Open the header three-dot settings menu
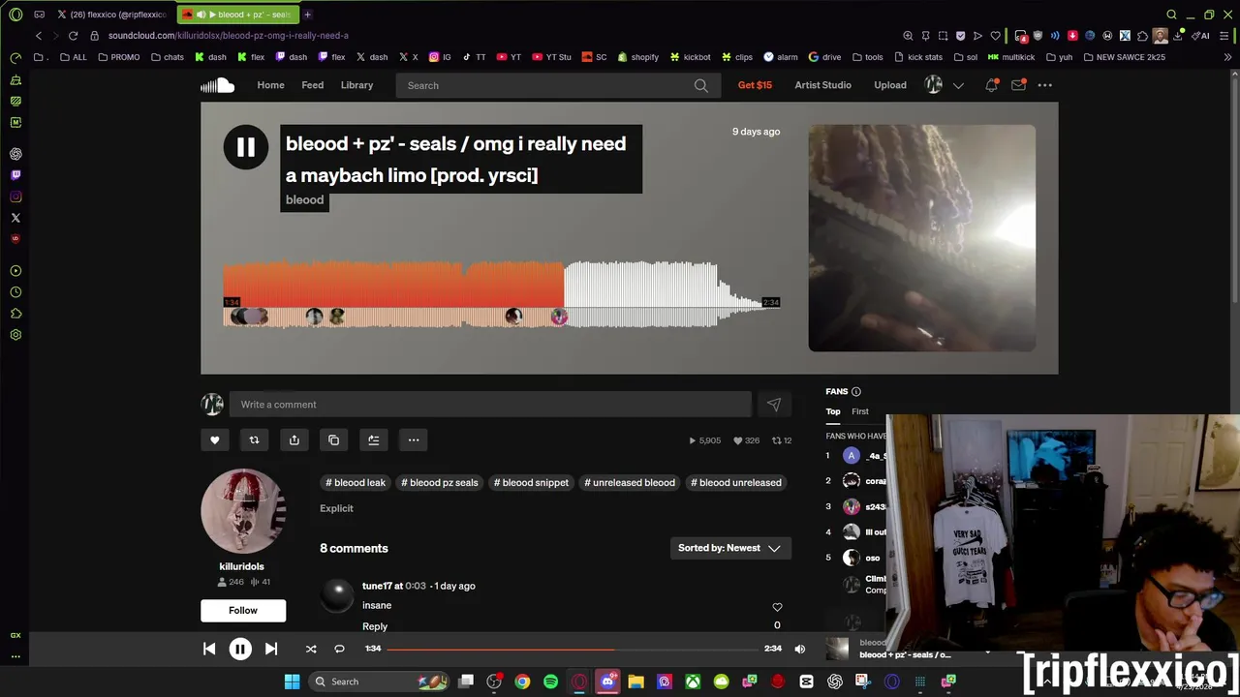Image resolution: width=1240 pixels, height=697 pixels. click(1044, 85)
